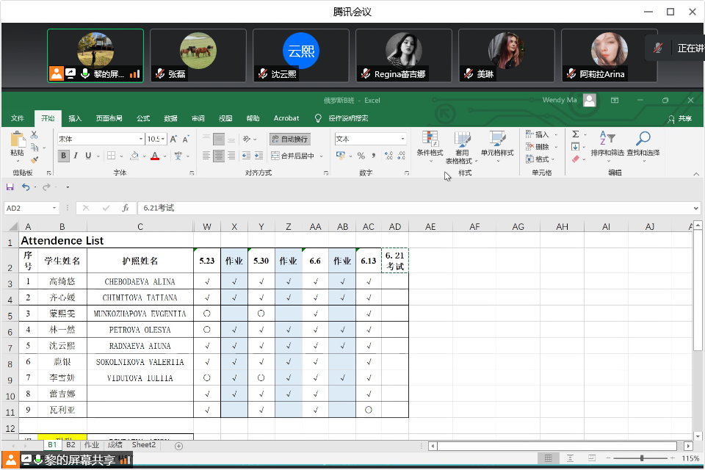Click the AutoSum sigma icon
The width and height of the screenshot is (705, 470).
pos(576,134)
